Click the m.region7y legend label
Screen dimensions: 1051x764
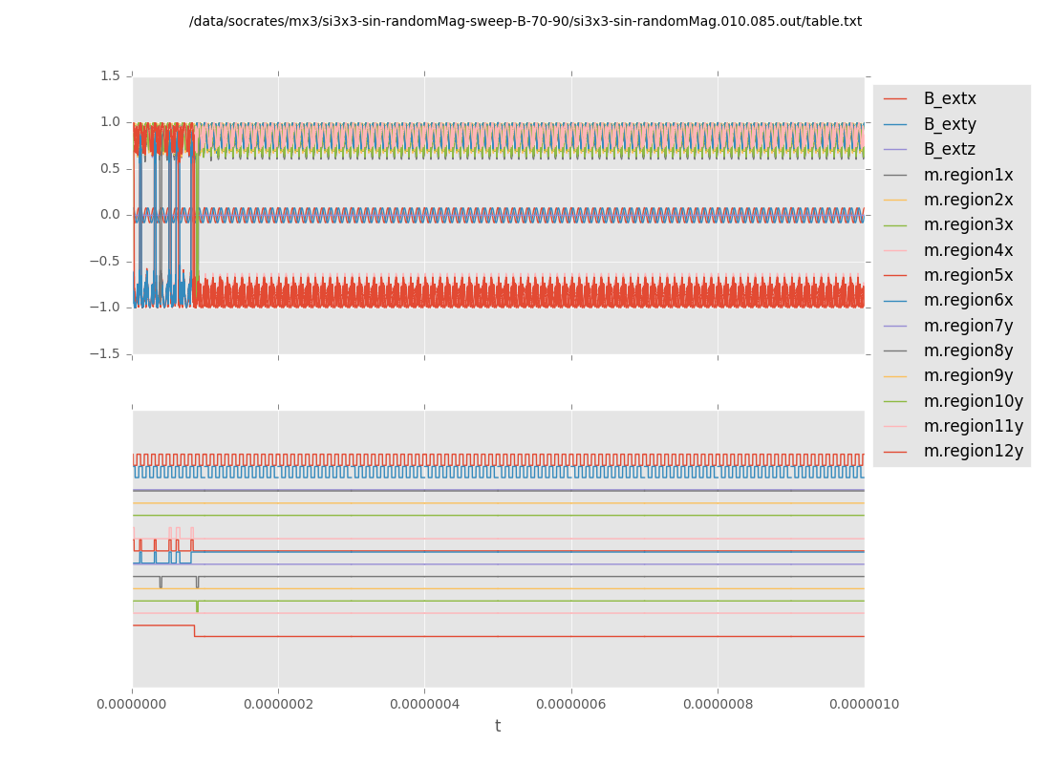[968, 326]
